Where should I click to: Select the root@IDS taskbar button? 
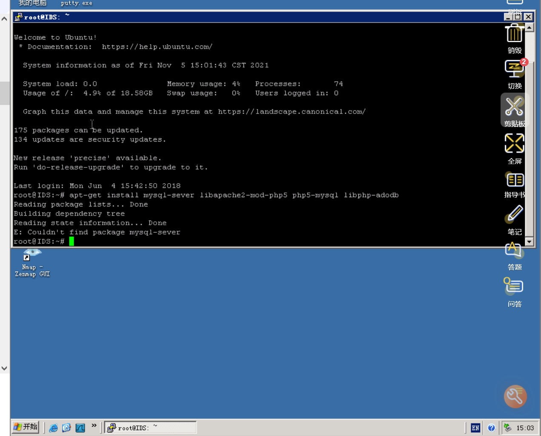(x=151, y=428)
